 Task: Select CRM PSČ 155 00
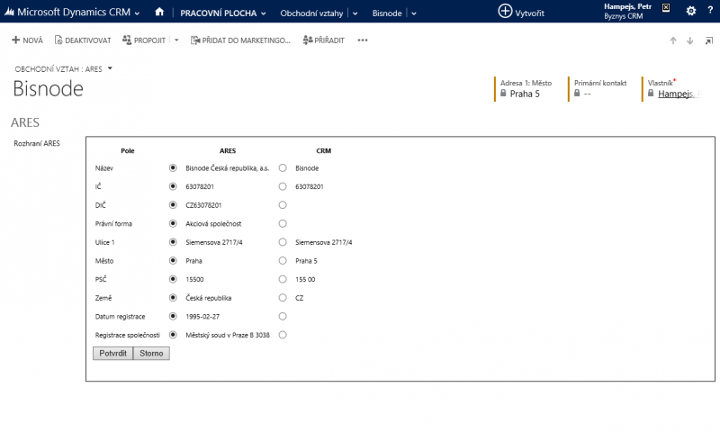283,279
